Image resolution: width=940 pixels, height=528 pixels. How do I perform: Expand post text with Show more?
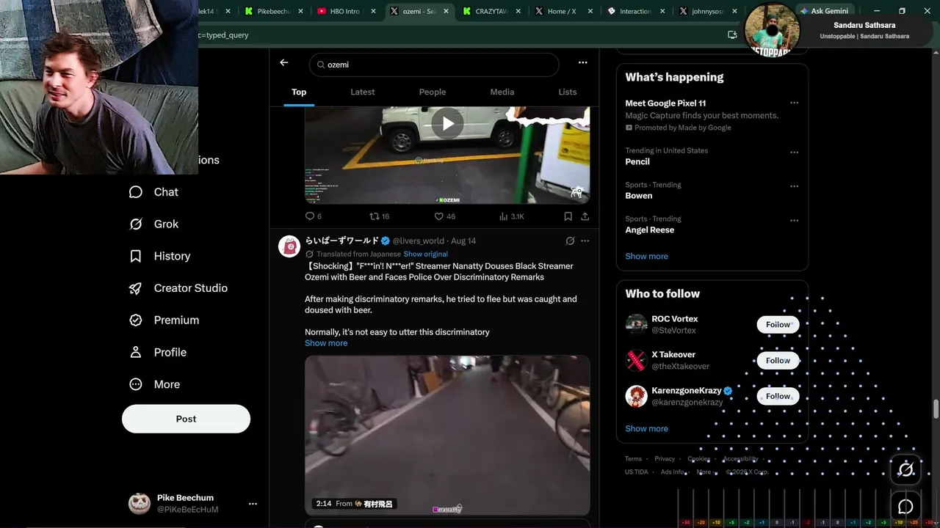(326, 343)
